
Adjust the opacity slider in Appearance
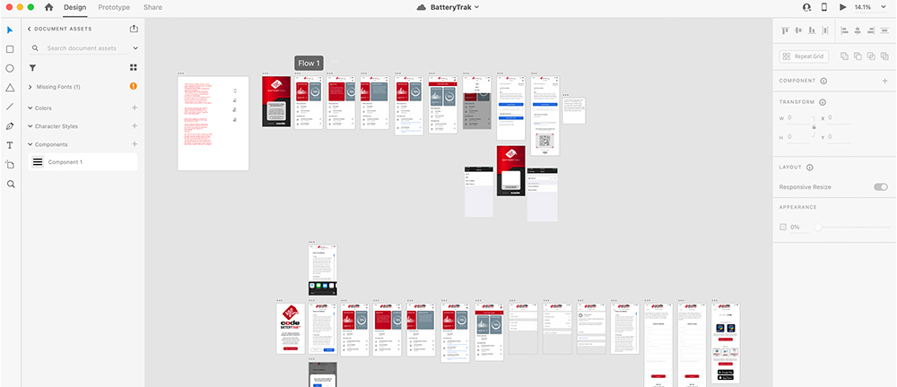(x=817, y=227)
